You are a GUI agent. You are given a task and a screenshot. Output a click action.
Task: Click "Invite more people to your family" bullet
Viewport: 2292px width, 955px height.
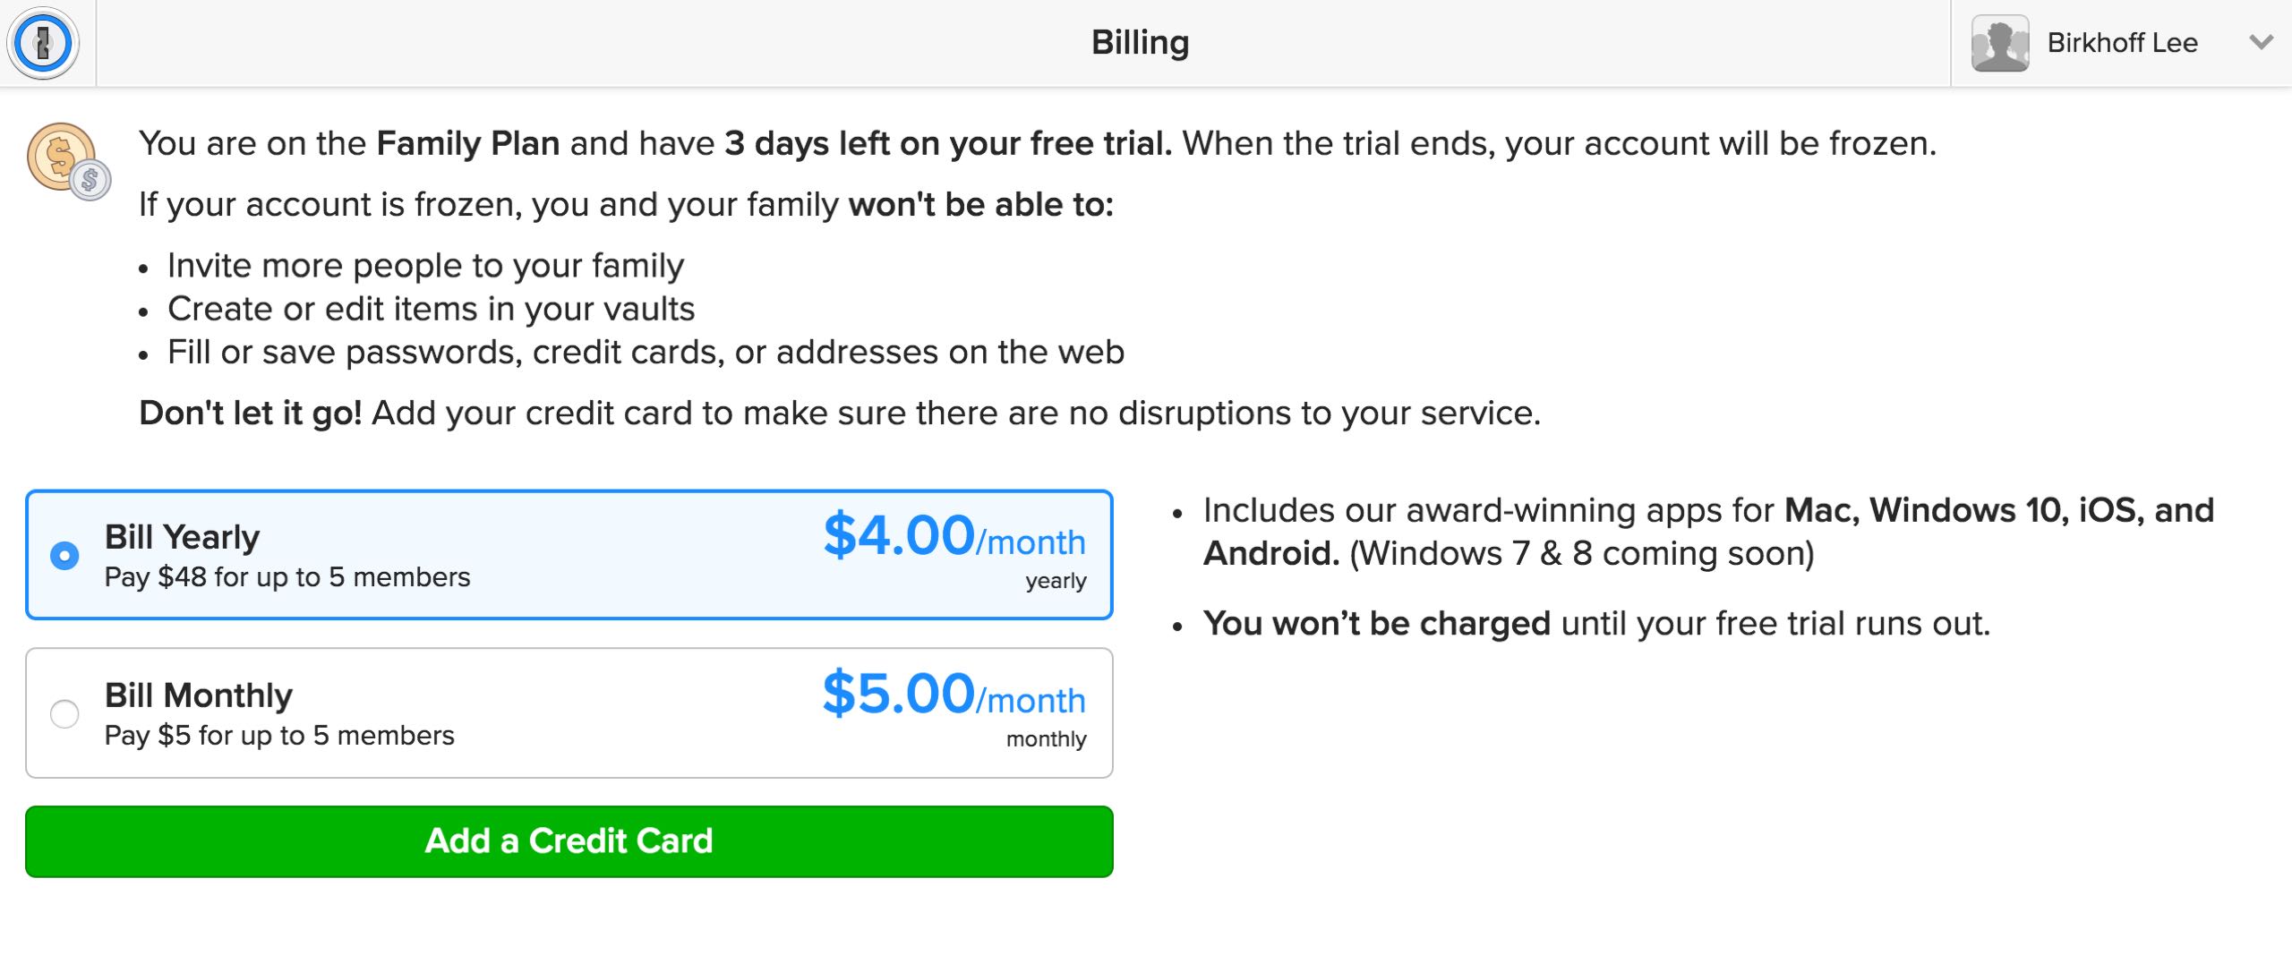pyautogui.click(x=425, y=266)
